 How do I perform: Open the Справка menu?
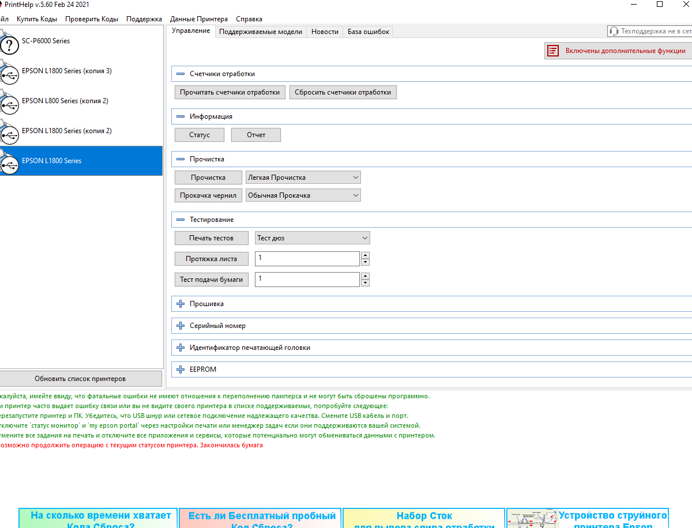click(249, 19)
